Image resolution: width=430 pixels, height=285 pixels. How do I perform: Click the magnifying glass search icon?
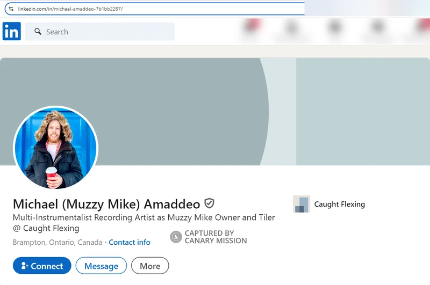pyautogui.click(x=38, y=32)
